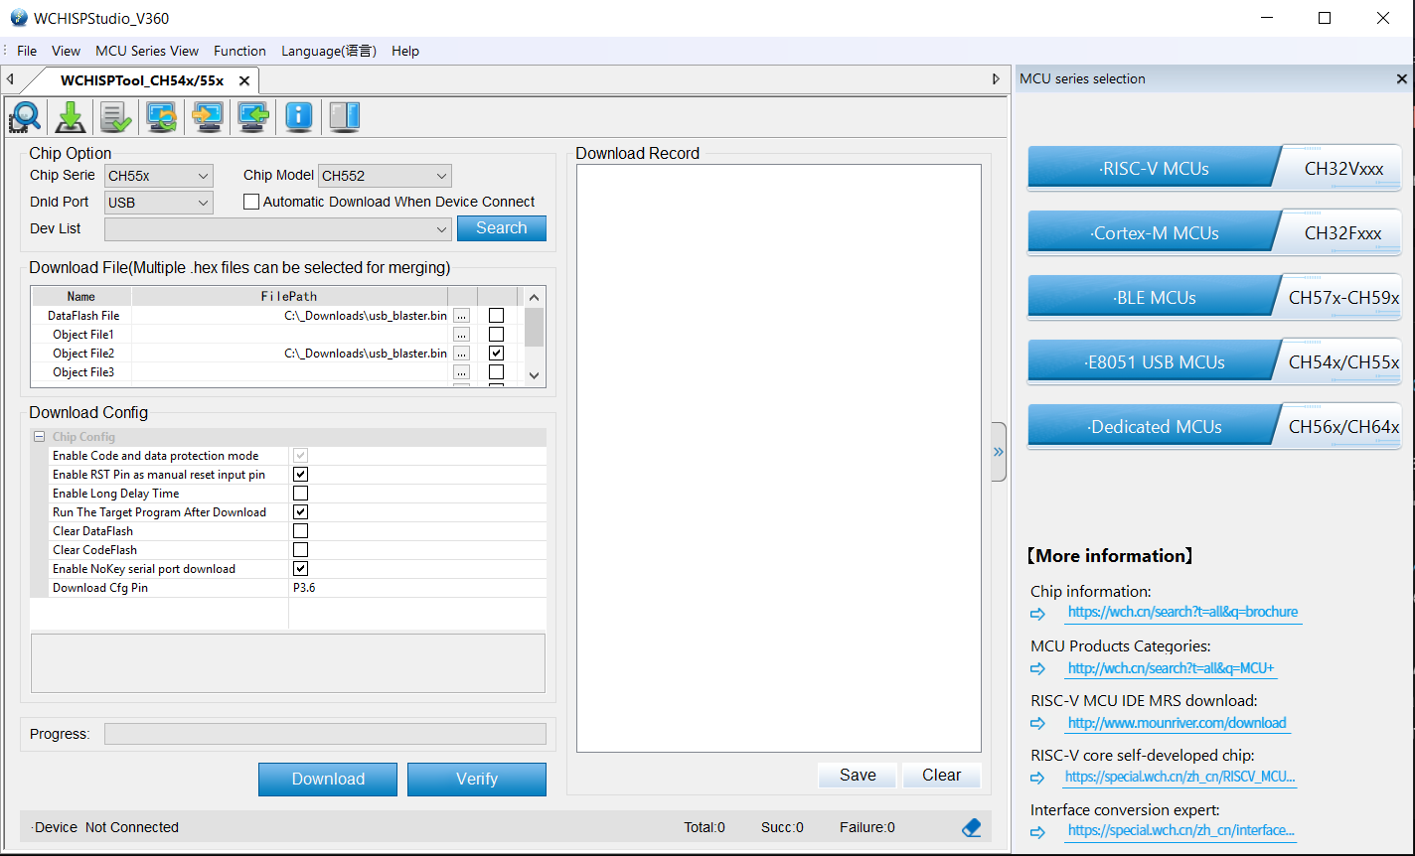The height and width of the screenshot is (856, 1415).
Task: Click arrow icon beside MounRiver download link
Action: pyautogui.click(x=1038, y=724)
